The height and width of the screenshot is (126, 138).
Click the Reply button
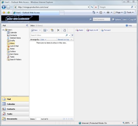pos(79,30)
